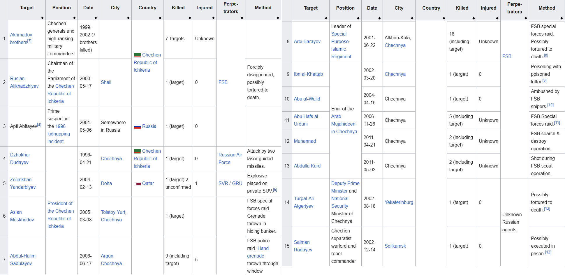Sort left table by Target column arrows

[43, 18]
